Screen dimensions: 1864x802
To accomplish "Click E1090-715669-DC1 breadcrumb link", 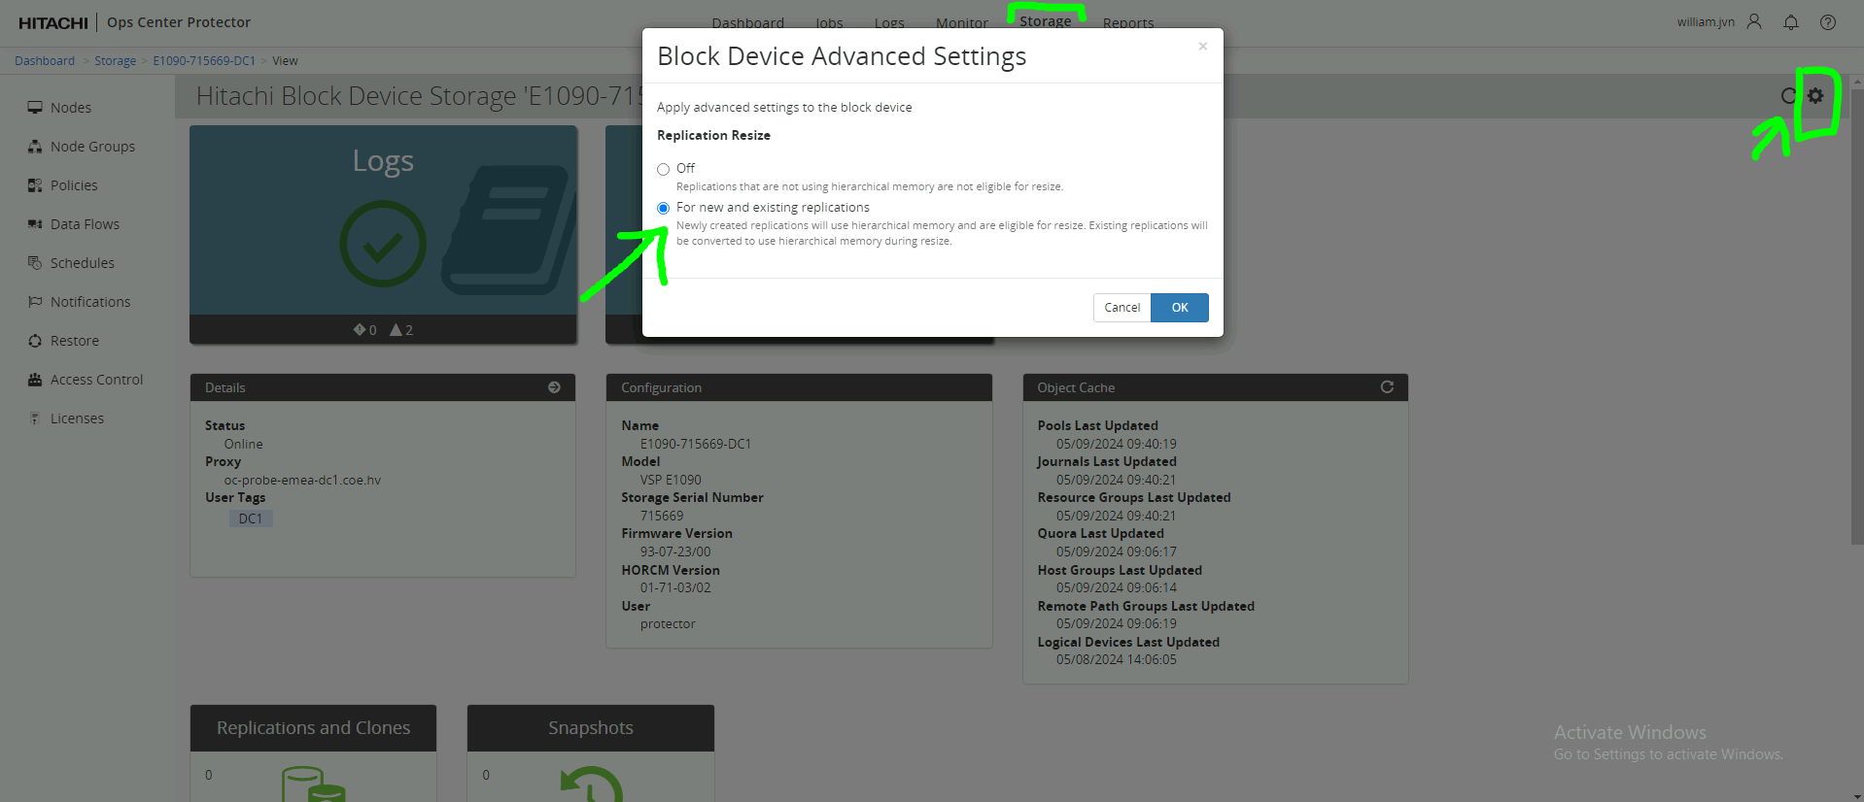I will (x=204, y=60).
